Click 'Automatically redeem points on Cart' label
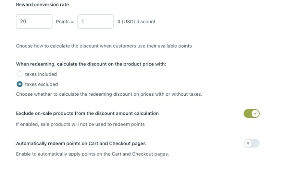This screenshot has width=288, height=169. 81,143
